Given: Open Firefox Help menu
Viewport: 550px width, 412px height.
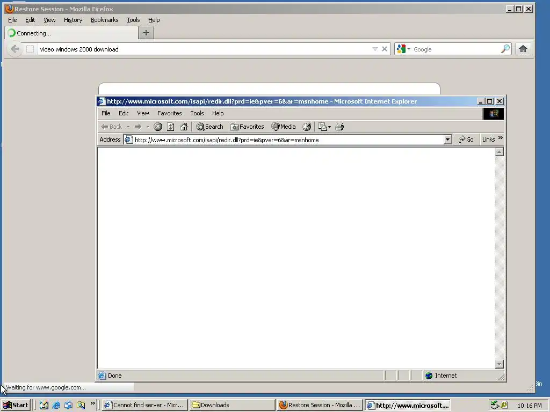Looking at the screenshot, I should [x=154, y=20].
